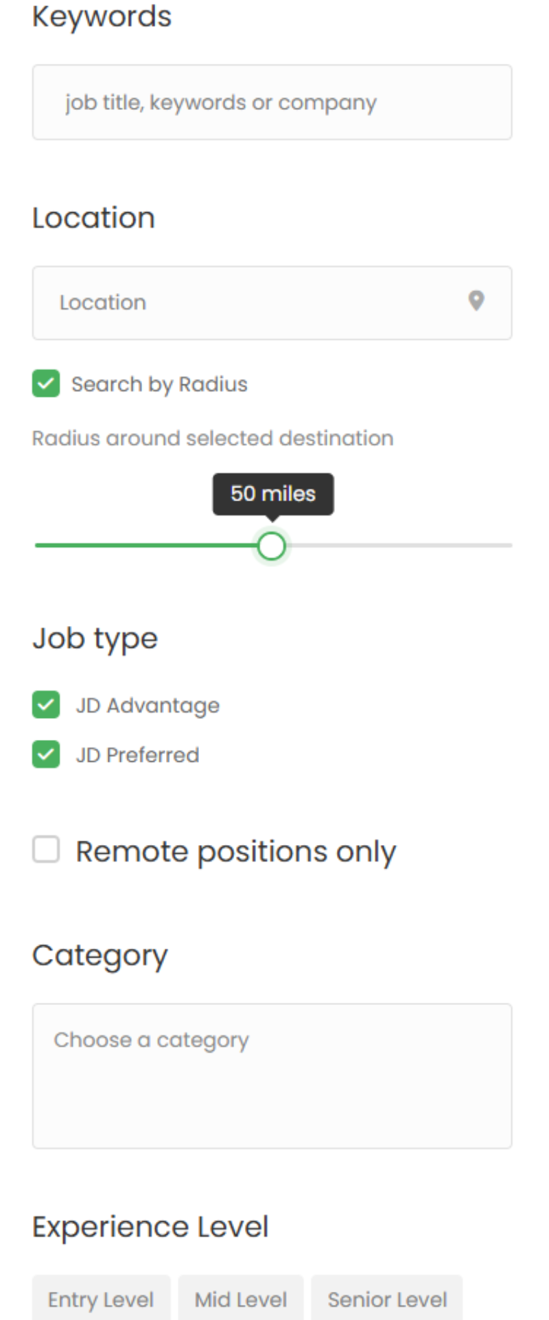Enable the Remote positions only checkbox

pos(46,850)
